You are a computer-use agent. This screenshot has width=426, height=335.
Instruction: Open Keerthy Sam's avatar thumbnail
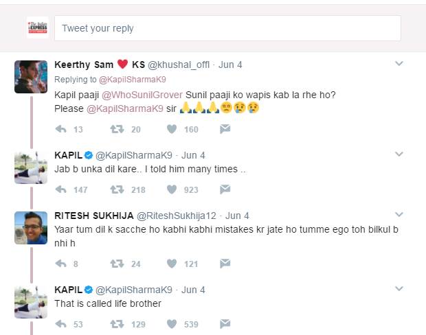tap(31, 76)
